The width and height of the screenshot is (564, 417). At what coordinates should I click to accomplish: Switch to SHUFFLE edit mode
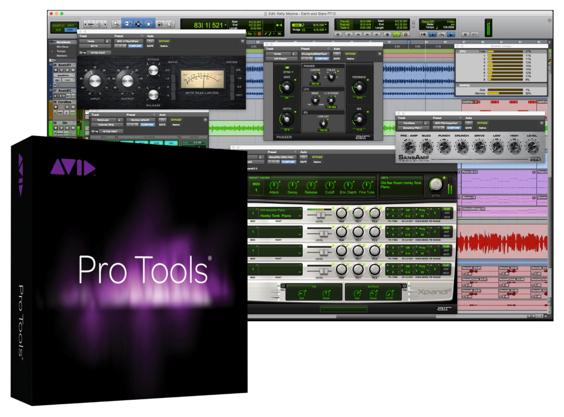[x=58, y=26]
